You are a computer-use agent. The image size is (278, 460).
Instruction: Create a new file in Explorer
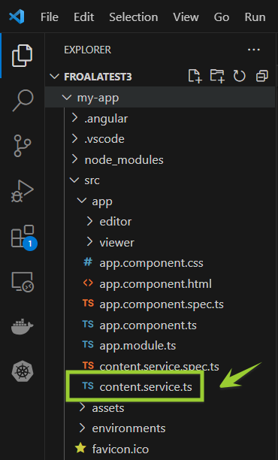tap(195, 77)
